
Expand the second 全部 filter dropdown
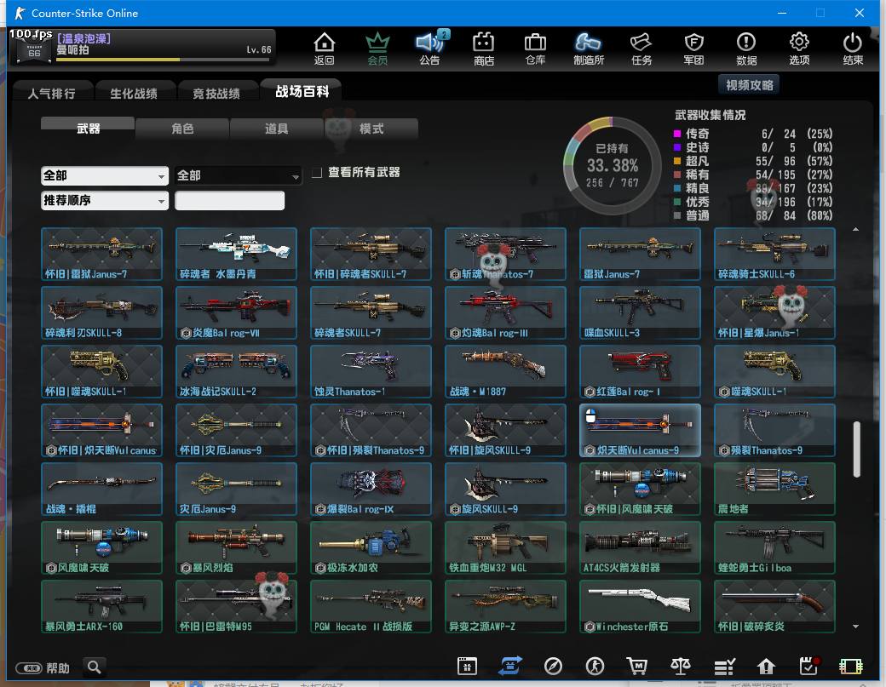click(238, 175)
